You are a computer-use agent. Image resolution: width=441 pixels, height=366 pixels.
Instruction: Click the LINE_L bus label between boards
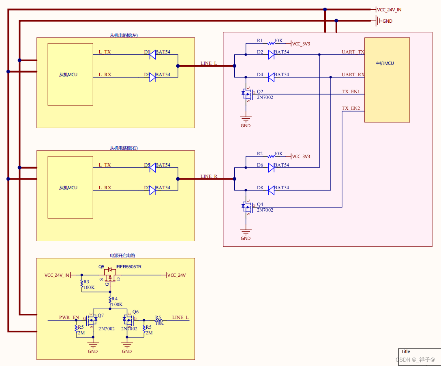[x=209, y=63]
